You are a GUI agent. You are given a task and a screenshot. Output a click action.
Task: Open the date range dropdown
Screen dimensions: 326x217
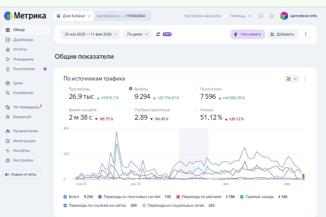point(90,34)
